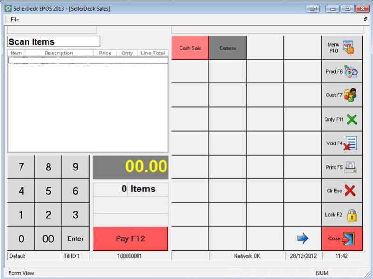Click the yellow 00.00 total display
This screenshot has width=373, height=279.
131,167
